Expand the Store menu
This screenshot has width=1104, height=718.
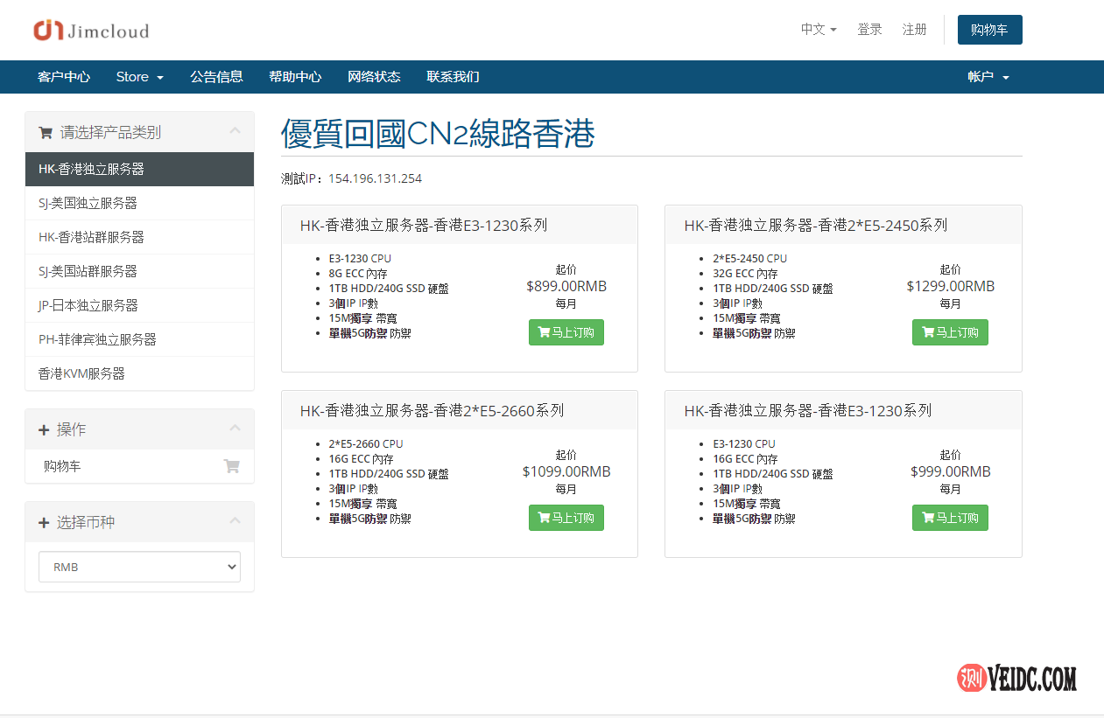point(139,77)
